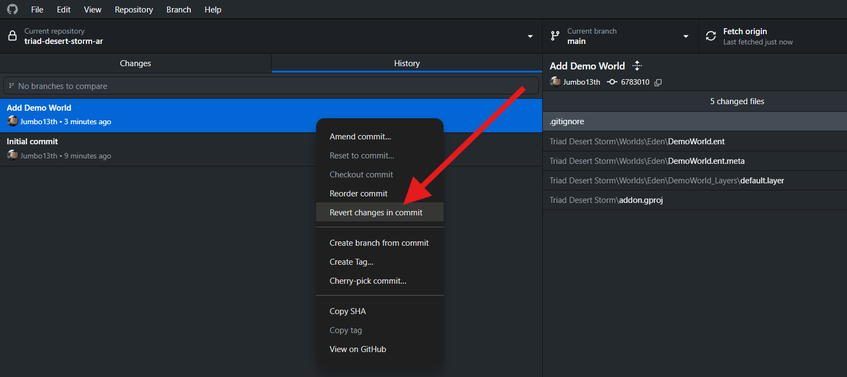847x377 pixels.
Task: Click the Jumbo13th avatar on Initial commit
Action: click(12, 155)
